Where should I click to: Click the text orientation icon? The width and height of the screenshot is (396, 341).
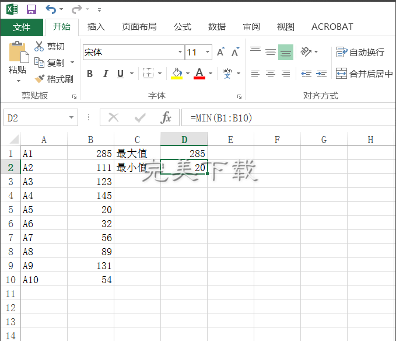[306, 52]
